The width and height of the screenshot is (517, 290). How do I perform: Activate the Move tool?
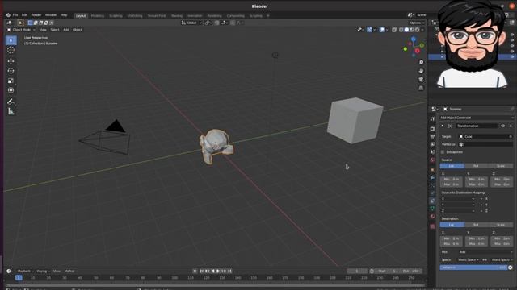[11, 61]
